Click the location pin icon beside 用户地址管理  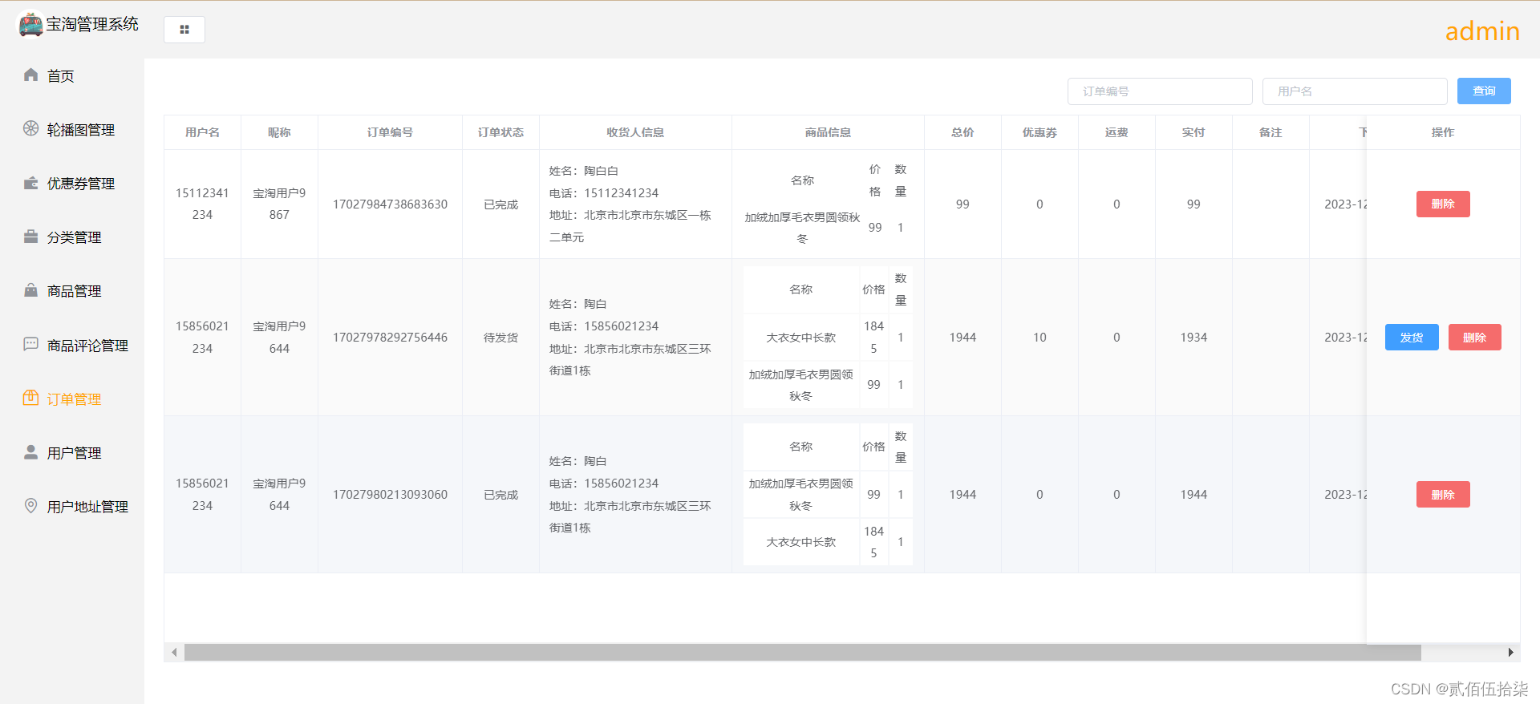click(30, 505)
